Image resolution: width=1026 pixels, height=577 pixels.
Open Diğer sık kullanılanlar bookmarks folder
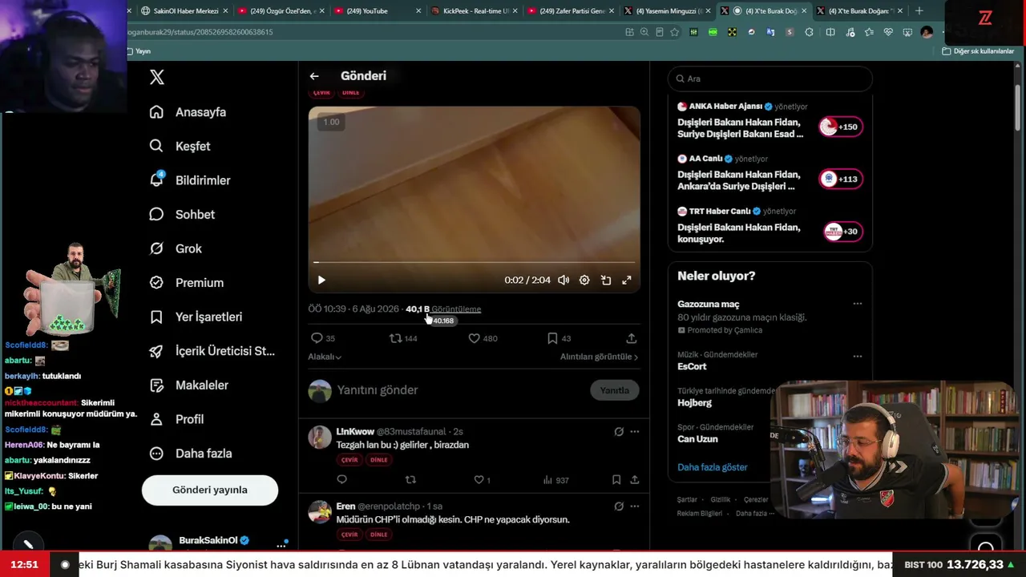pyautogui.click(x=978, y=51)
